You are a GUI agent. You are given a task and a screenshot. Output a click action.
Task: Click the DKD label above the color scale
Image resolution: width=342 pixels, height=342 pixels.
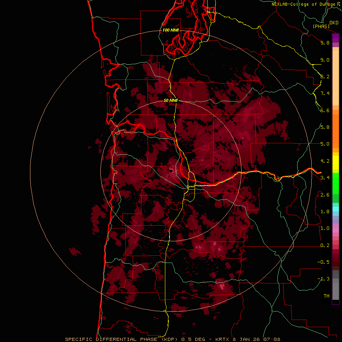tap(334, 23)
